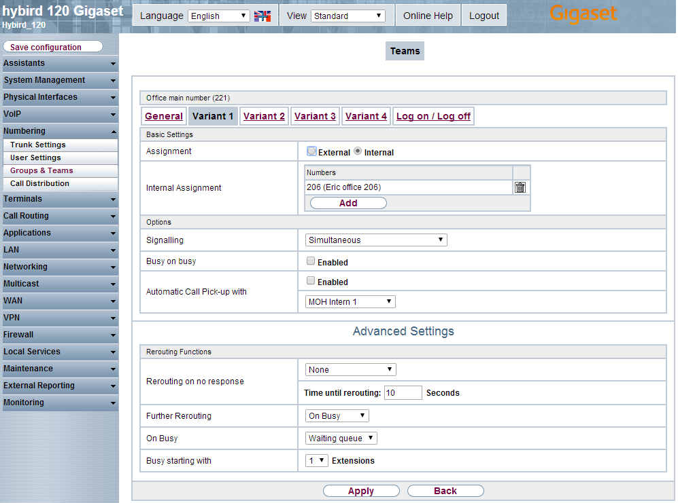Expand the Assistants menu
678x503 pixels.
pyautogui.click(x=59, y=63)
